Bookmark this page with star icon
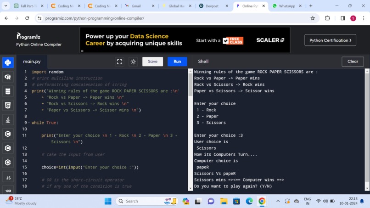The width and height of the screenshot is (370, 208). tap(313, 18)
